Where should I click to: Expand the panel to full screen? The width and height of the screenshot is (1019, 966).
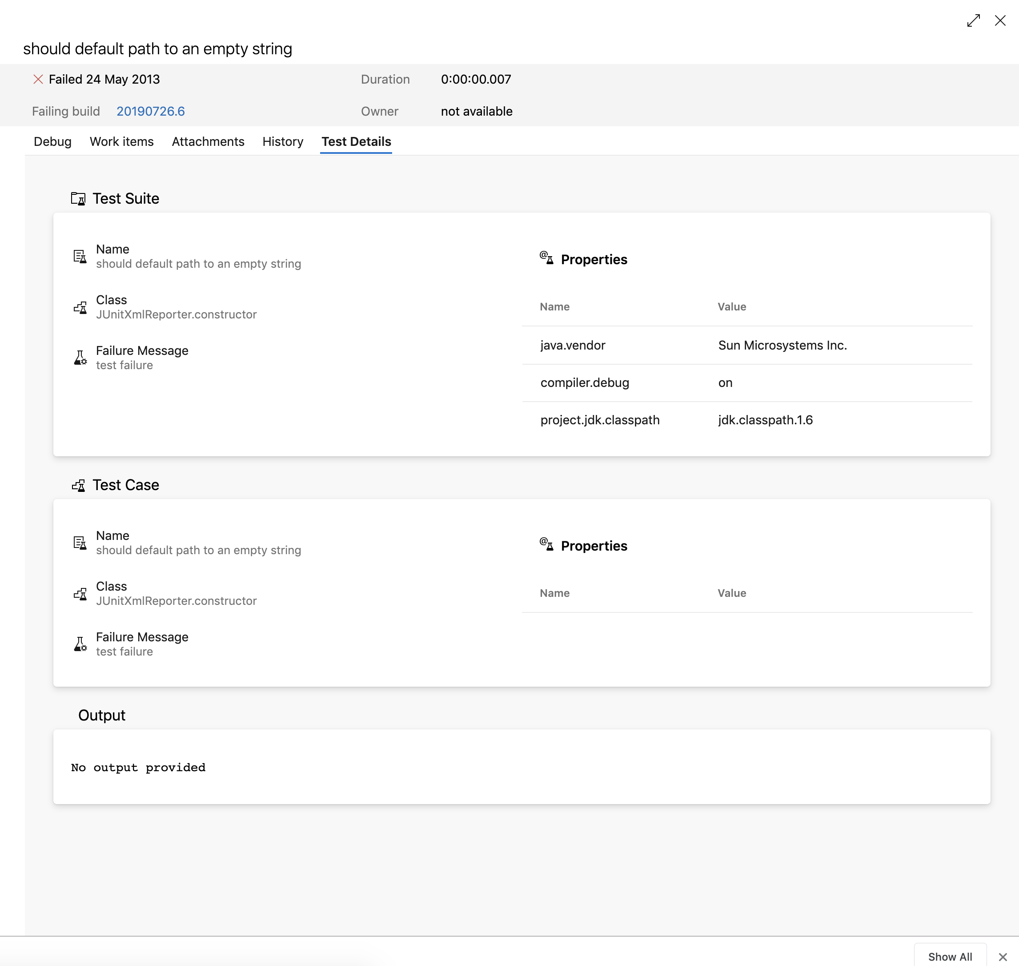[x=973, y=20]
